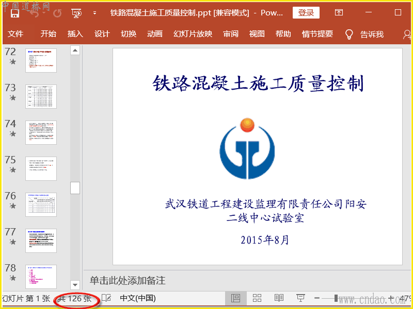The image size is (413, 309).
Task: Click animation star under slide 74
Action: pos(12,133)
